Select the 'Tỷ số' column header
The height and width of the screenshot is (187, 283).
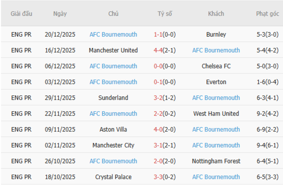(x=165, y=14)
